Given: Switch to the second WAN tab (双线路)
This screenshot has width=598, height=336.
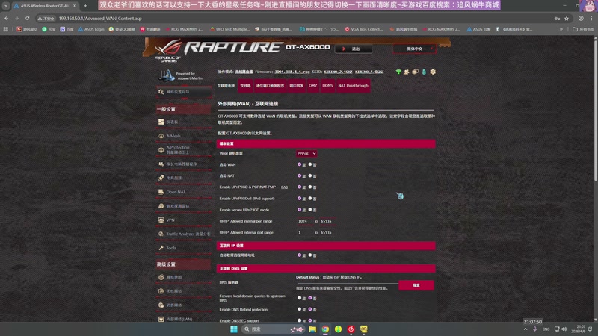Looking at the screenshot, I should click(x=245, y=86).
